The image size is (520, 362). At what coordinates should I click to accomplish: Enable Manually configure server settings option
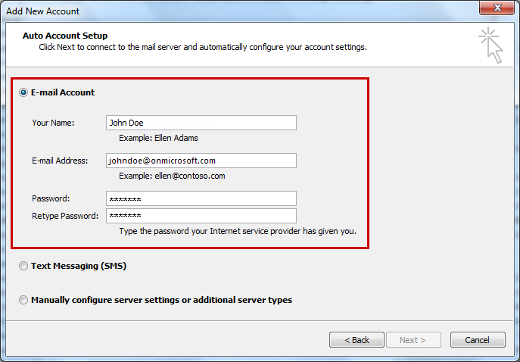[x=23, y=300]
